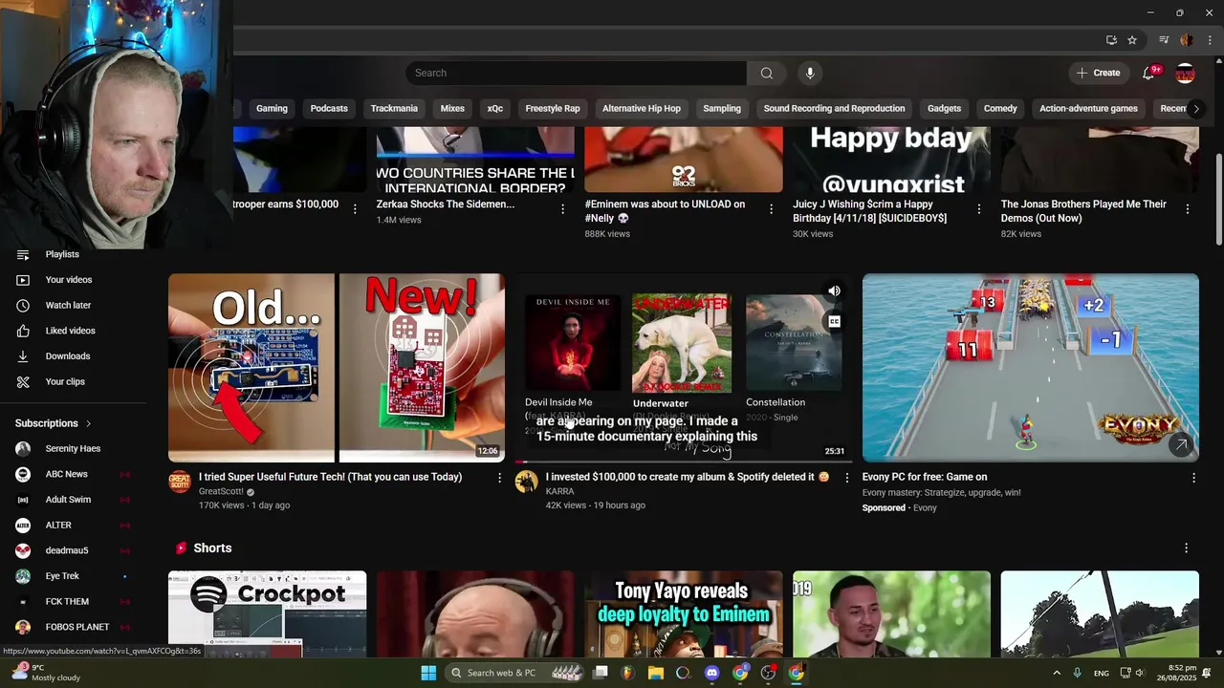Open options for Spotify deleted album video
Screen dimensions: 1224x688
coord(846,478)
